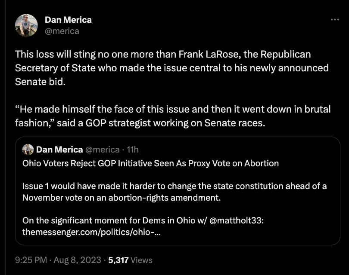Follow the themessenger.com article link
Viewport: 349px width, 275px height.
[91, 232]
